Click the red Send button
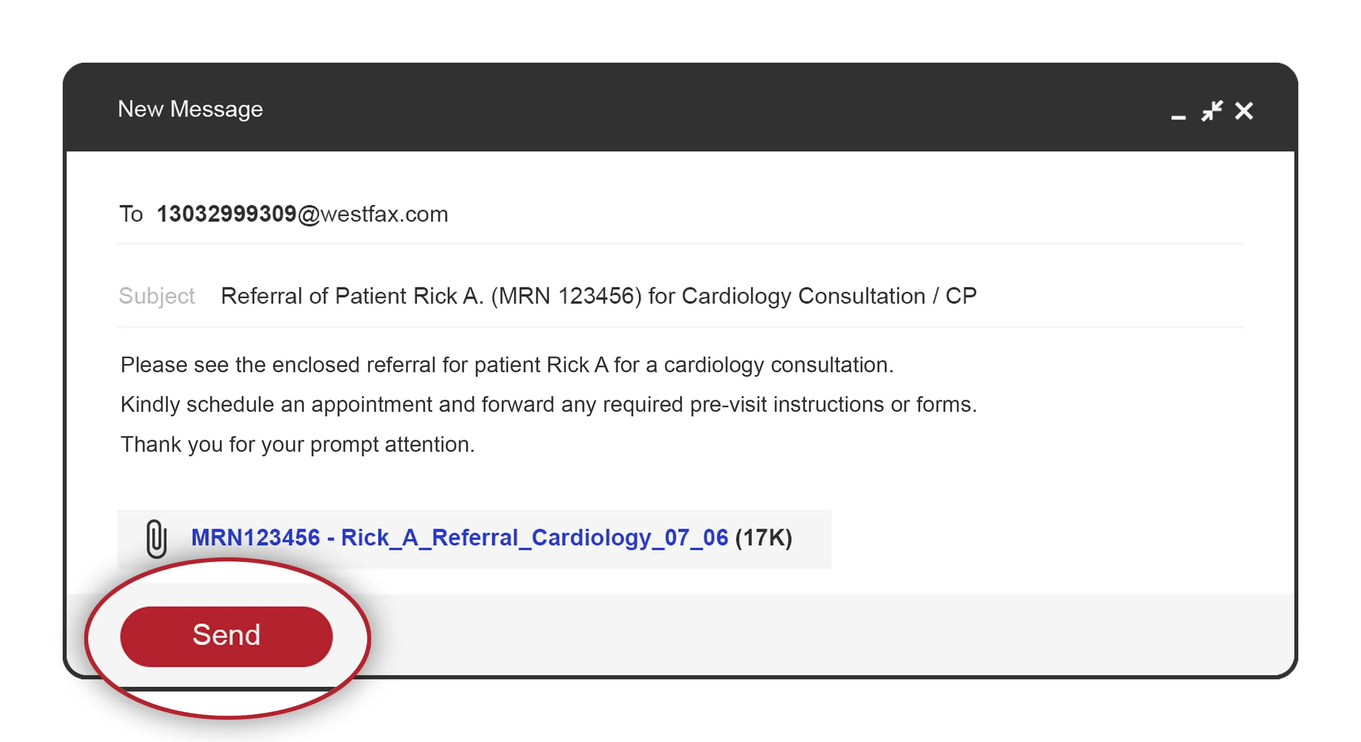Screen dimensions: 1361x742 coord(226,636)
